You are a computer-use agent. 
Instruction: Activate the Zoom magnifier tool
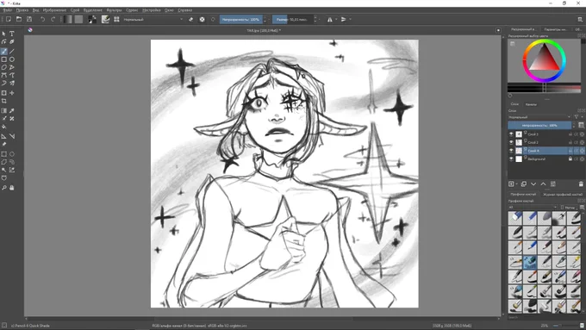(x=3, y=188)
